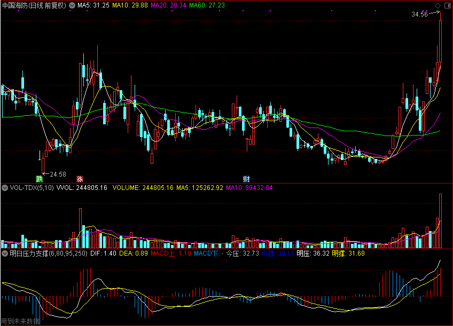Click the red 涨 marker icon
This screenshot has height=326, width=453.
(80, 179)
